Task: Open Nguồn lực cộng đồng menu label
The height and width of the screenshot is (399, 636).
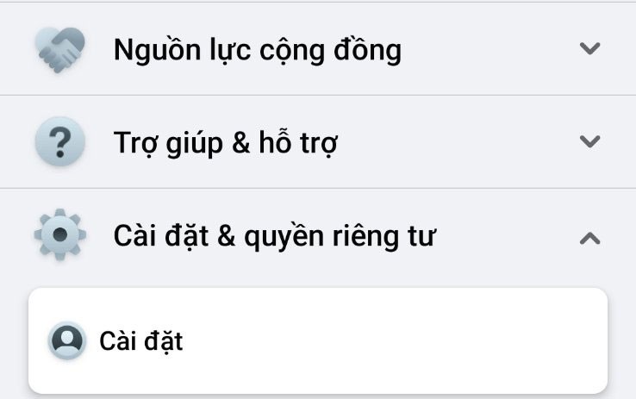Action: click(258, 50)
